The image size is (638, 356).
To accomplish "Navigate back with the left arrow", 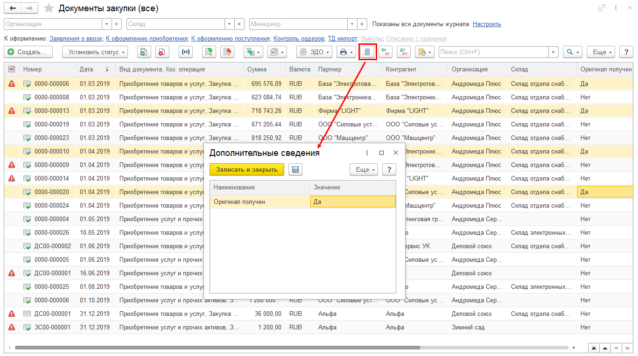I will click(x=13, y=8).
